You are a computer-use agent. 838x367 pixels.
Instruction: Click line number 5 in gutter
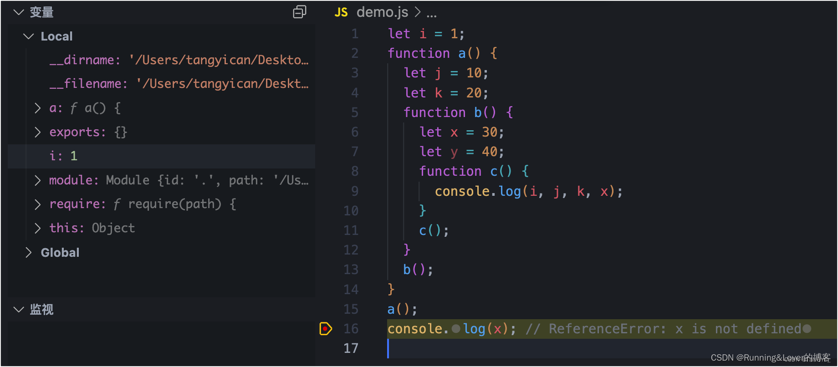(x=355, y=112)
